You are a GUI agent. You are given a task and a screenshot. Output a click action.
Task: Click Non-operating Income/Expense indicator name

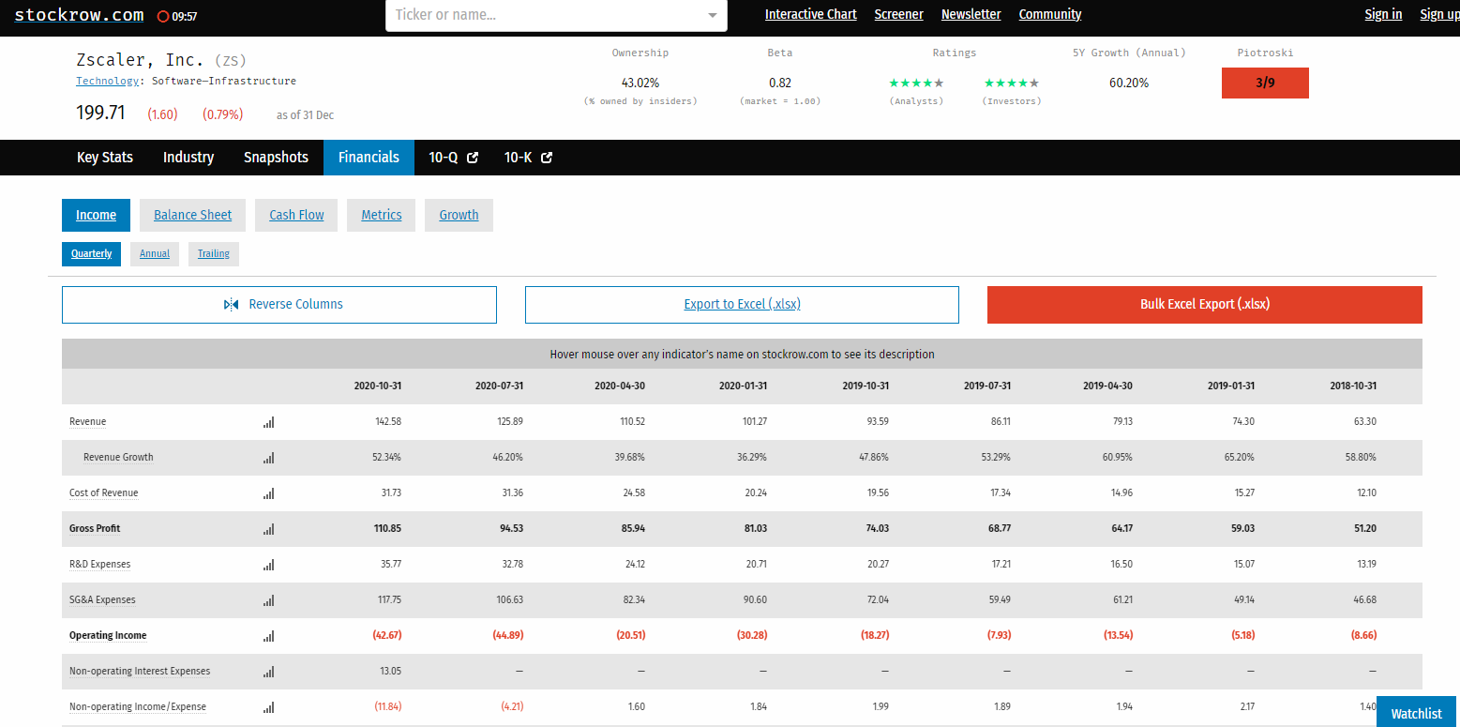pyautogui.click(x=138, y=707)
